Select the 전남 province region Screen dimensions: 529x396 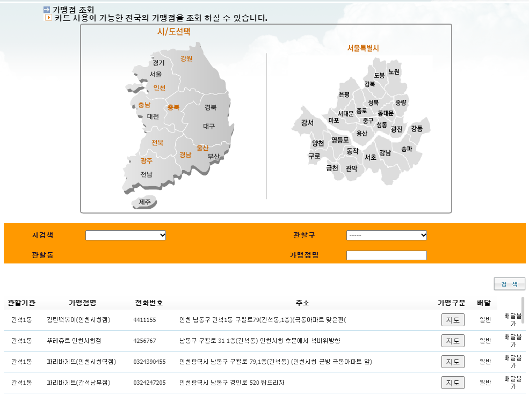click(147, 174)
